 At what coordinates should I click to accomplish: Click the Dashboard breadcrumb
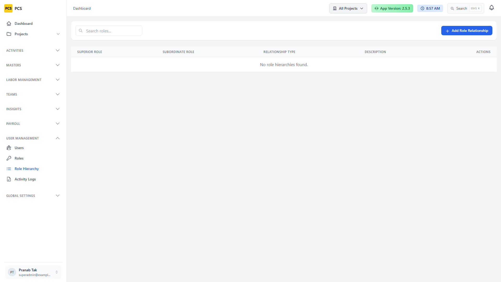[82, 8]
